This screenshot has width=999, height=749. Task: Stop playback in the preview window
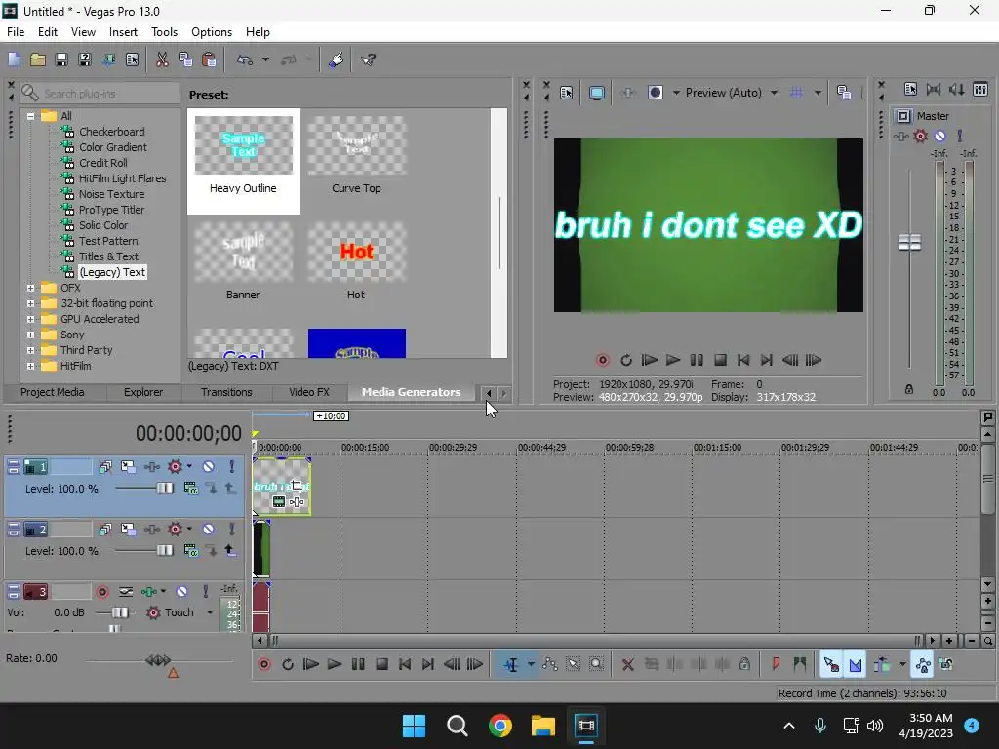click(x=721, y=361)
